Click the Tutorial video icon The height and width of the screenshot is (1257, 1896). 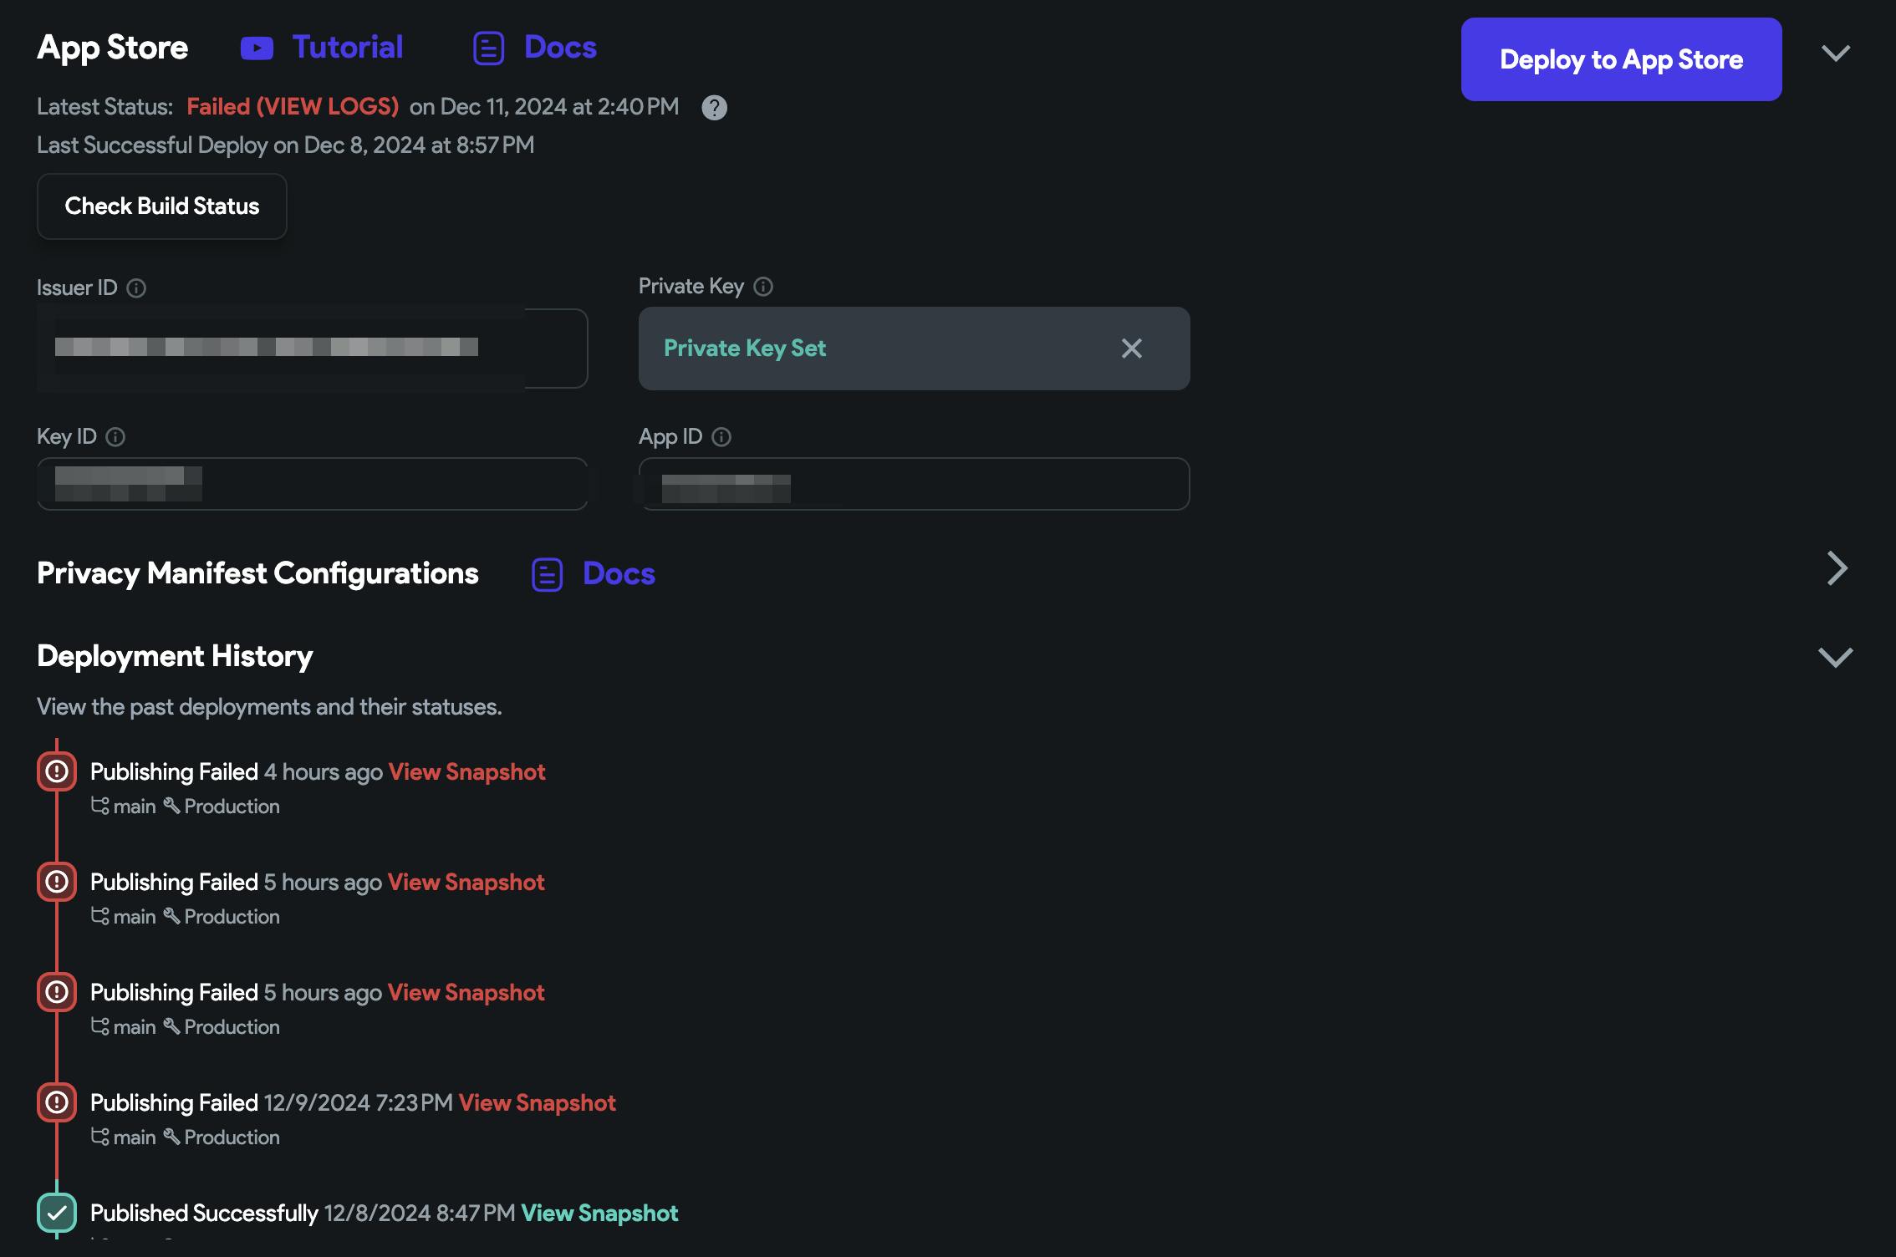click(x=257, y=48)
